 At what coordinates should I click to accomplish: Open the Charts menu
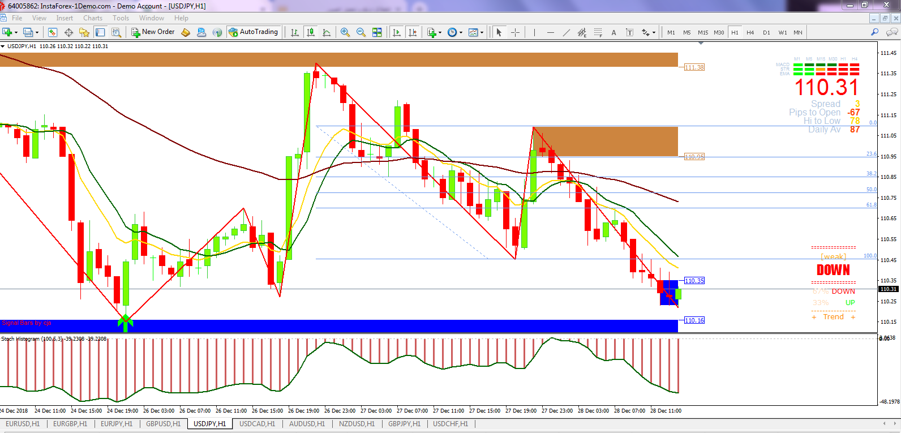(x=93, y=18)
